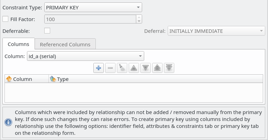Enable the Fill Factor checkbox
268x140 pixels.
pyautogui.click(x=5, y=19)
